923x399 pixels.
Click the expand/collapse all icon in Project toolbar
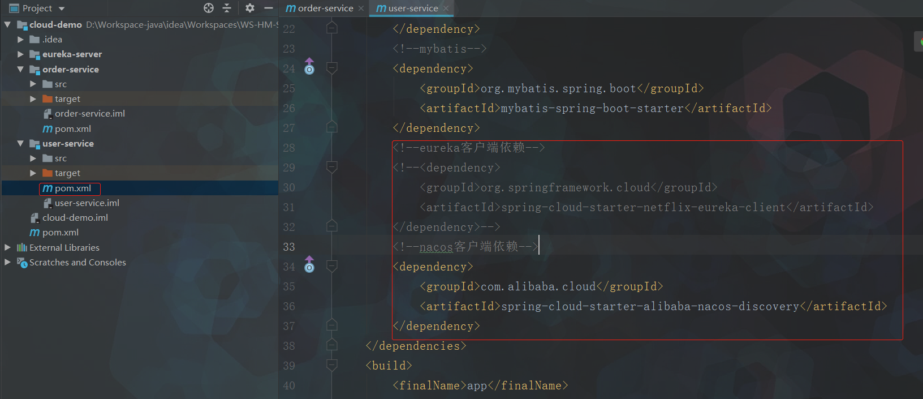[227, 8]
